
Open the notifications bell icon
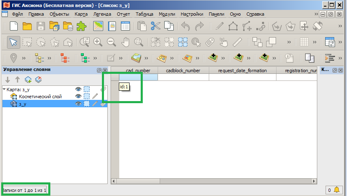tap(337, 190)
